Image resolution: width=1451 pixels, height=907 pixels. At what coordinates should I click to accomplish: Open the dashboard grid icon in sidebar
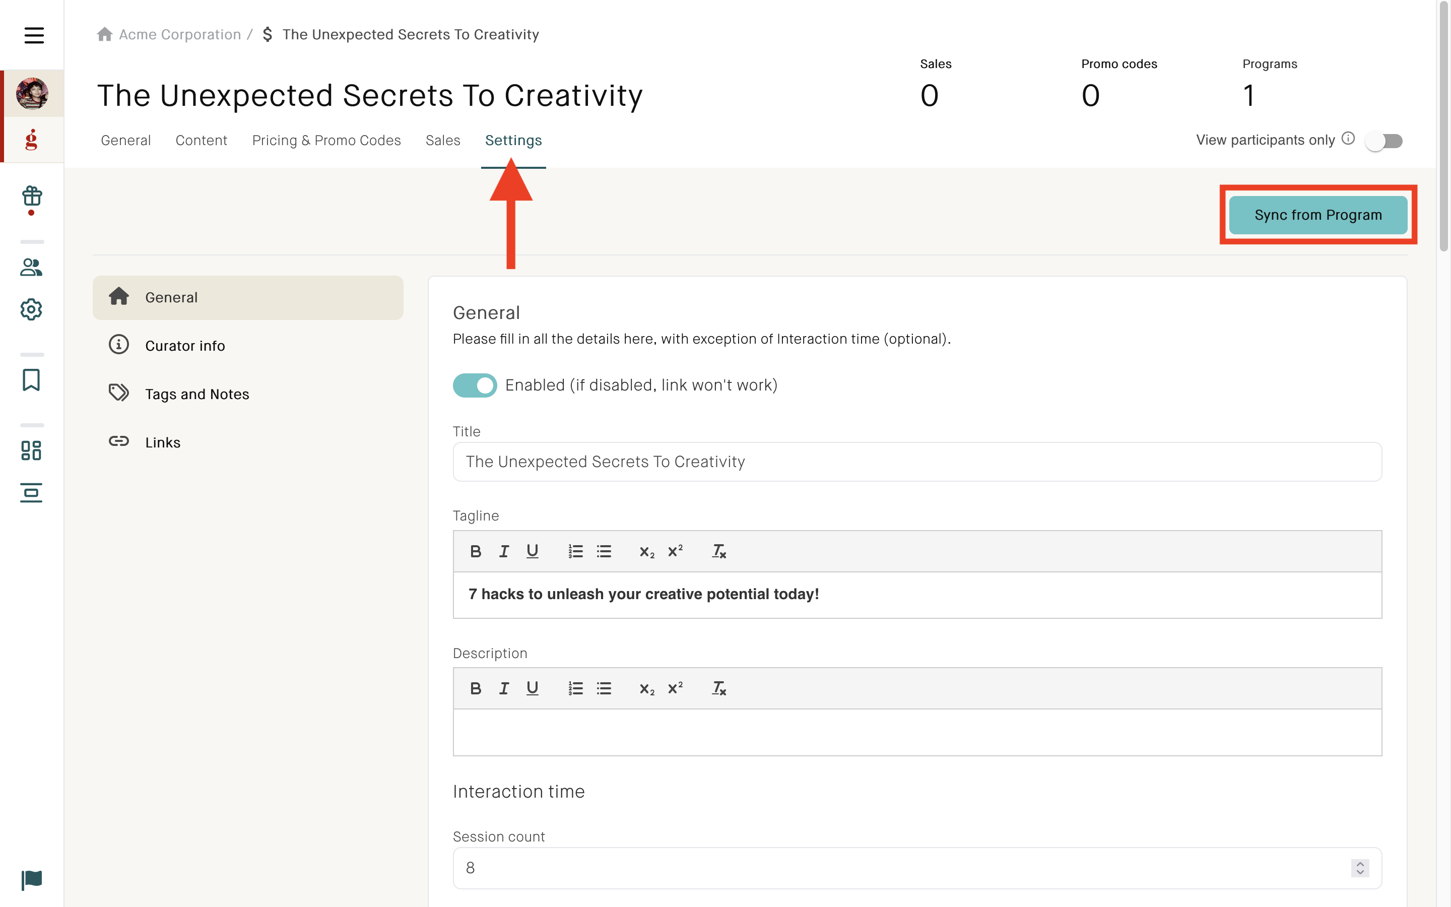tap(31, 450)
